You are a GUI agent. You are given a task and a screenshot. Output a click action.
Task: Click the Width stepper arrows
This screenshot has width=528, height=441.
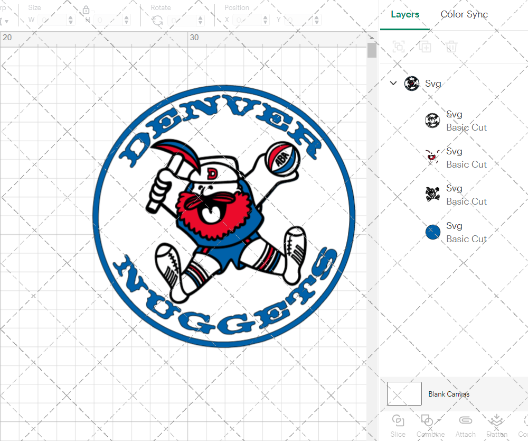tap(70, 20)
